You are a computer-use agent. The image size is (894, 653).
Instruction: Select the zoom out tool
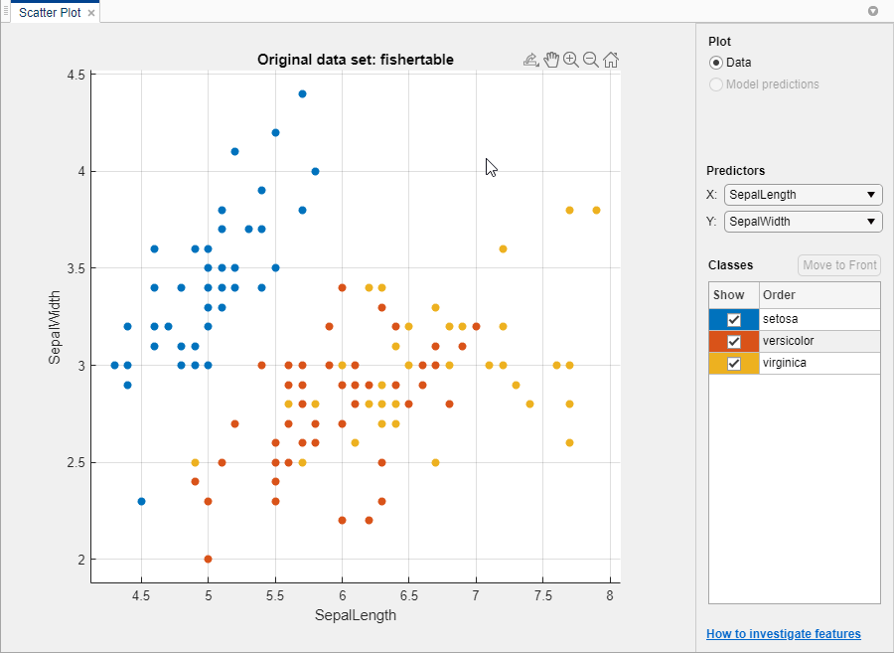tap(591, 60)
